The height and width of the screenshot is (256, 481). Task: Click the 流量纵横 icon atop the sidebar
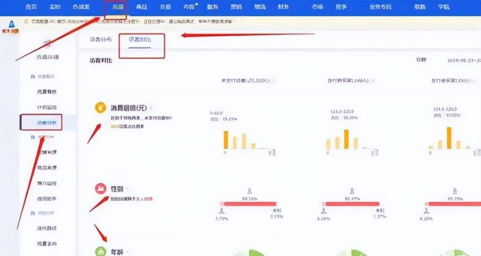(47, 44)
